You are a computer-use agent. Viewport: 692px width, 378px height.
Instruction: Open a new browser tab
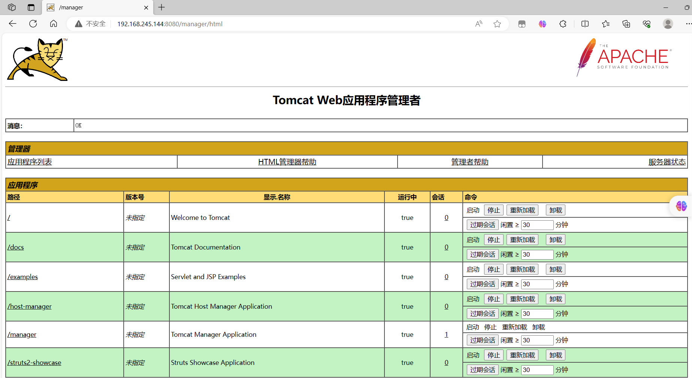tap(161, 7)
